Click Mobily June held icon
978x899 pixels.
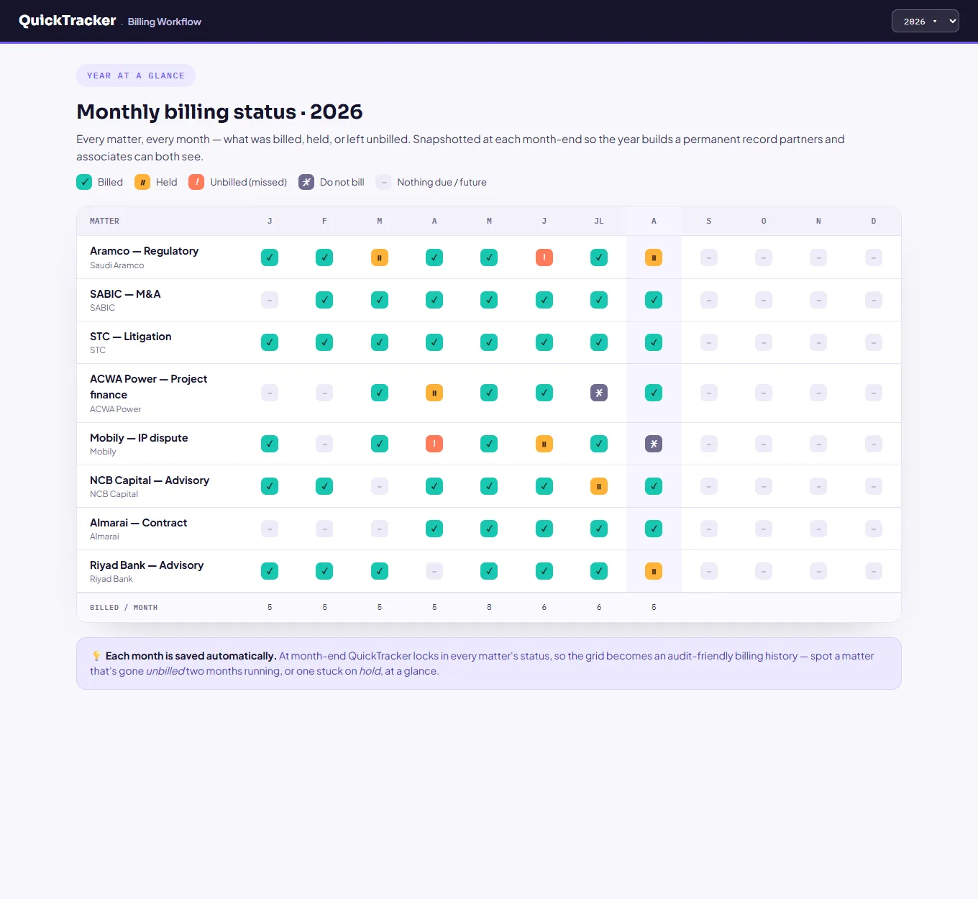[544, 444]
